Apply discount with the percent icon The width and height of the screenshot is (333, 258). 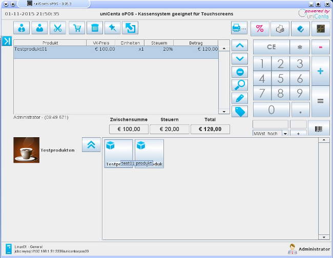260,29
